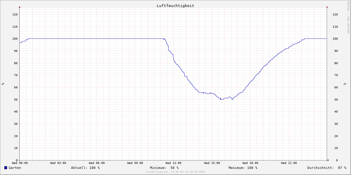The height and width of the screenshot is (175, 351).
Task: Click the RRDTOOL / TOBI OETIKER watermark
Action: [x=348, y=17]
